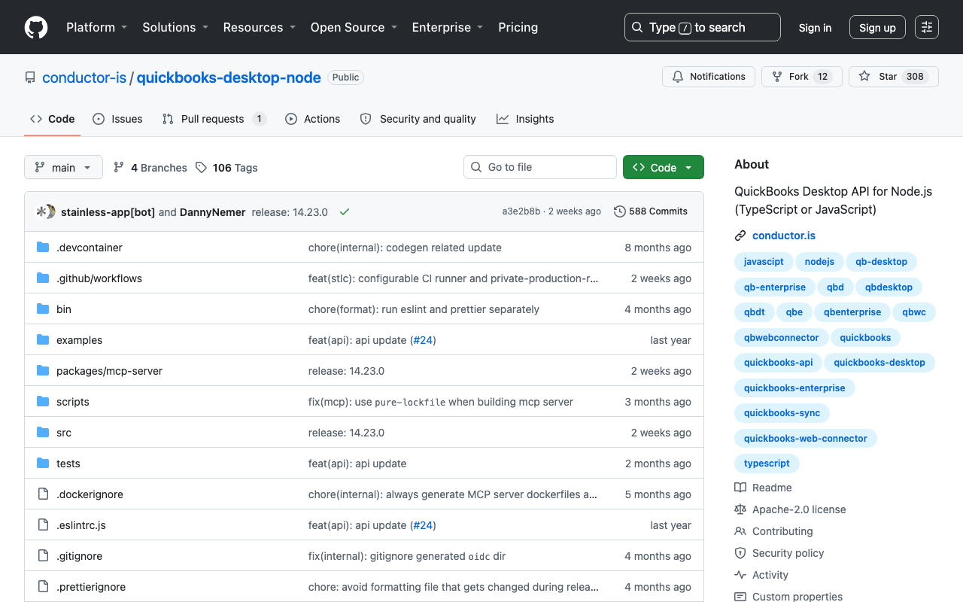Open the packages/mcp-server folder

[x=109, y=371]
